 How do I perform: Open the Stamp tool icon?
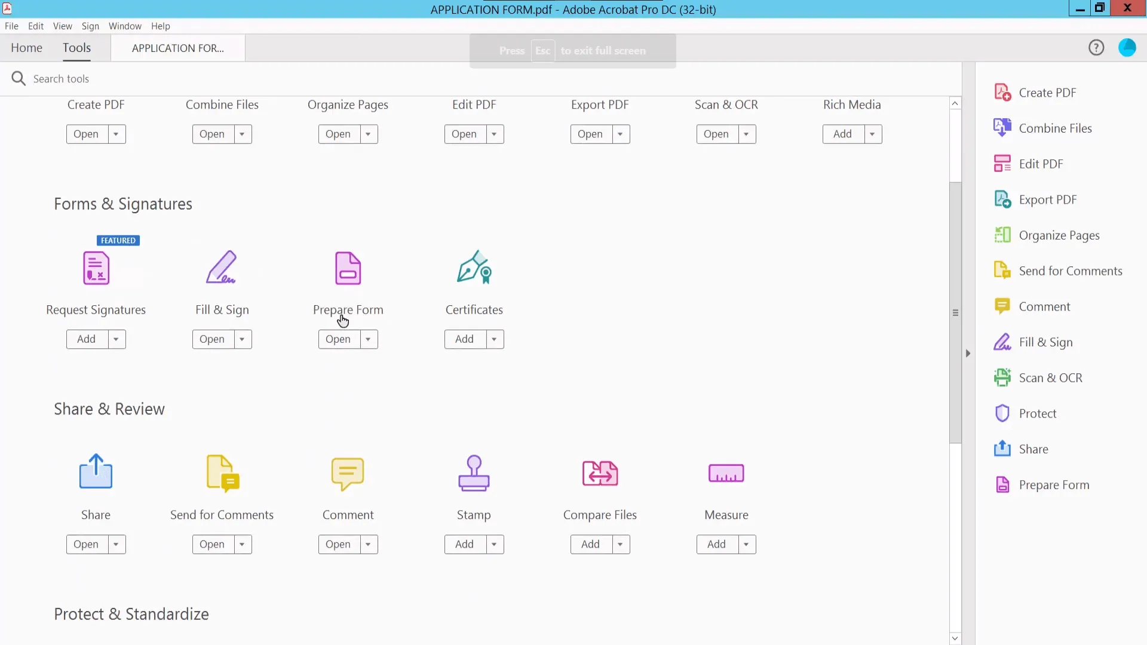(474, 473)
